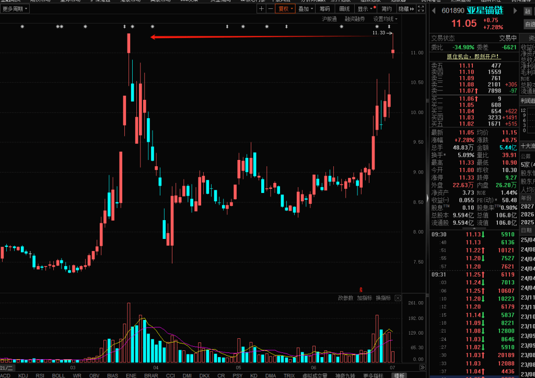535x378 pixels.
Task: Collapse side panel via splitter arrow
Action: pyautogui.click(x=428, y=198)
